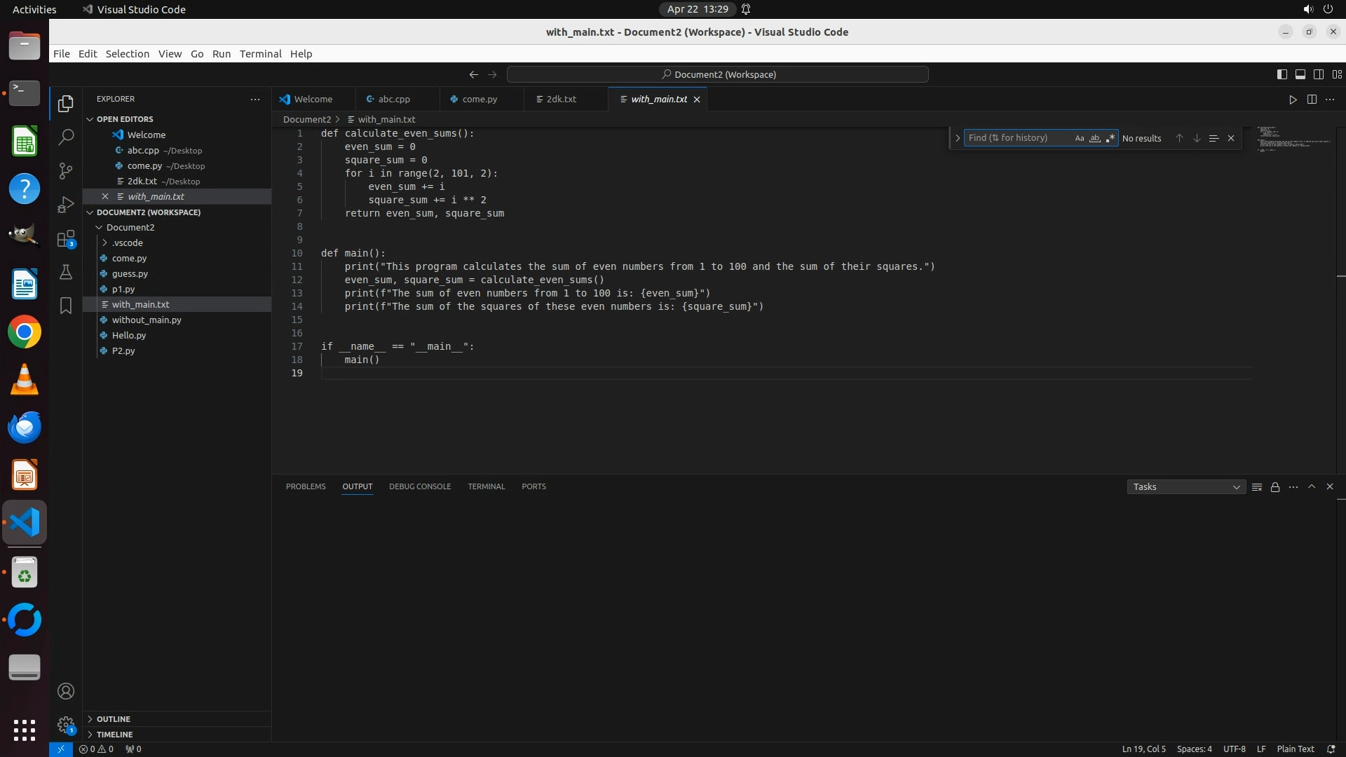Switch to the come.py editor tab

pyautogui.click(x=480, y=100)
